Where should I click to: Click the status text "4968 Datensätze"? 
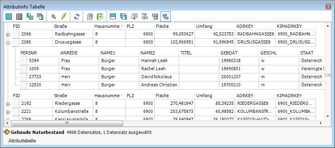pos(84,132)
